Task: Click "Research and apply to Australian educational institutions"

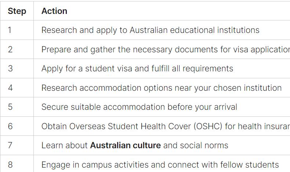Action: tap(151, 30)
